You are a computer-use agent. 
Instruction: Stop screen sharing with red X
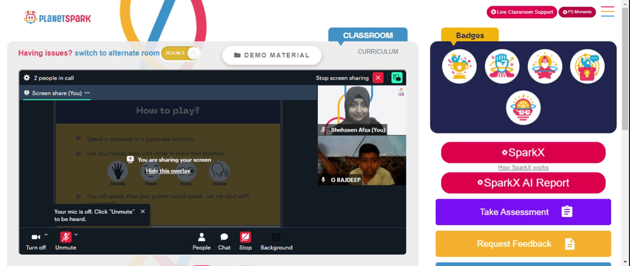(x=377, y=78)
